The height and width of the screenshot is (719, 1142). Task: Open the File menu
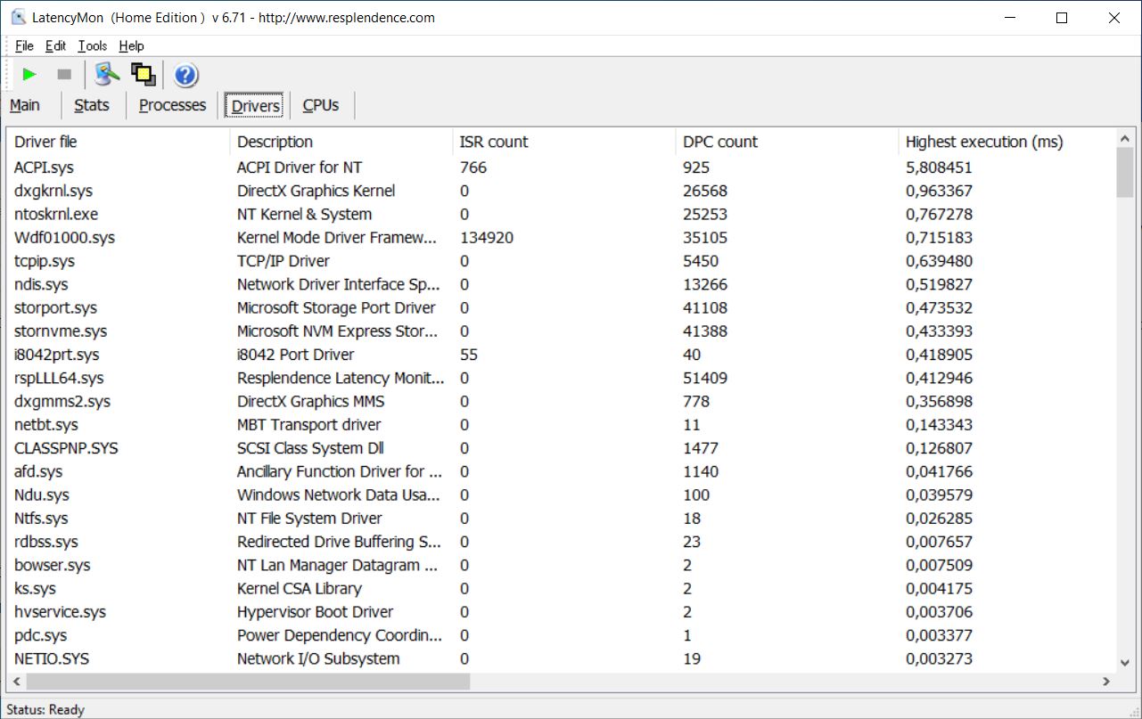pos(24,46)
